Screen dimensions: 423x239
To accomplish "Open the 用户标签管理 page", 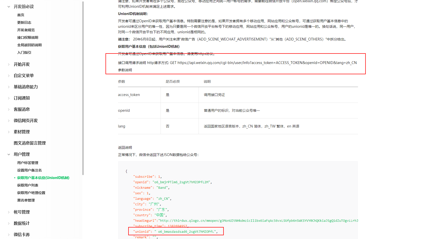I will tap(27, 163).
